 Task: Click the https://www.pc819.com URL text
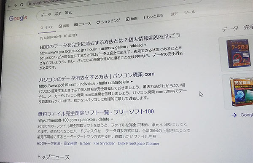coord(57,85)
